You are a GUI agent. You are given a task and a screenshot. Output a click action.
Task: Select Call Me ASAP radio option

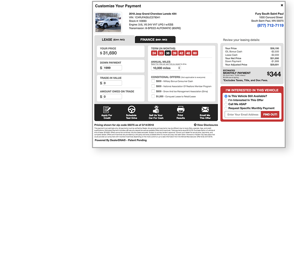[226, 104]
